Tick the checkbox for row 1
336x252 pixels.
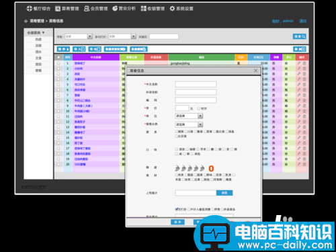pyautogui.click(x=58, y=63)
